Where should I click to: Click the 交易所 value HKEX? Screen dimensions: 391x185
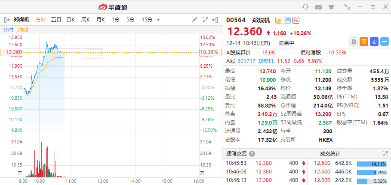[326, 140]
